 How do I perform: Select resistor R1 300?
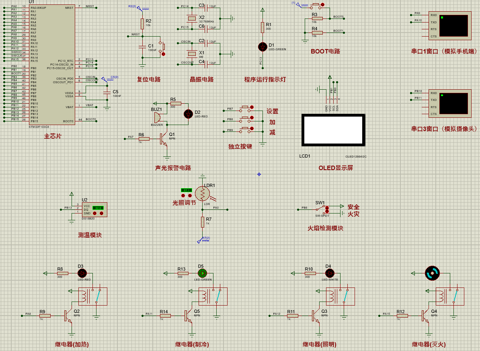click(x=263, y=27)
